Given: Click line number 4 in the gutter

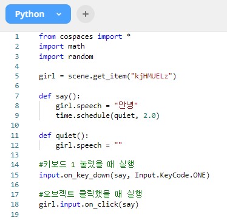Looking at the screenshot, I should point(17,66).
